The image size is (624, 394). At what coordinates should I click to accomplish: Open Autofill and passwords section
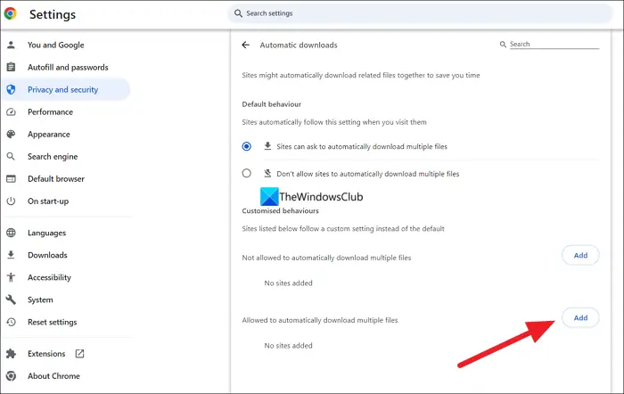(x=66, y=67)
